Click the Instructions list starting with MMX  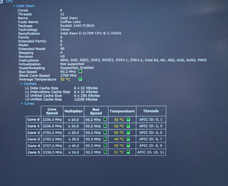(133, 60)
